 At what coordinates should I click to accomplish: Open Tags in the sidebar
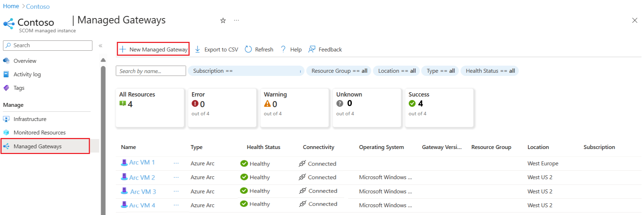coord(19,88)
